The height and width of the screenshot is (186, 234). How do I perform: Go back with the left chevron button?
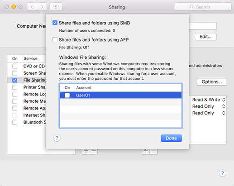tap(32, 7)
